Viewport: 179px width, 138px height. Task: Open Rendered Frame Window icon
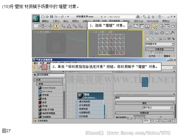(167, 26)
